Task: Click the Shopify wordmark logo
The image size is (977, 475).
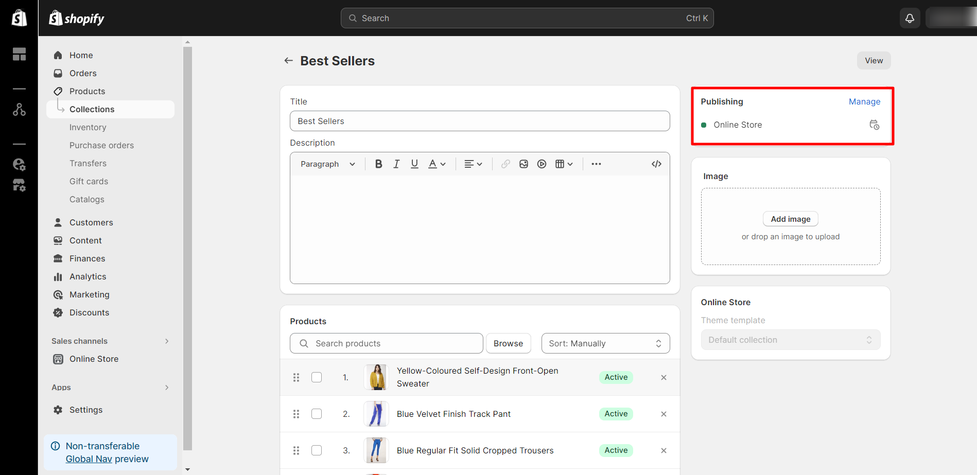Action: (76, 18)
